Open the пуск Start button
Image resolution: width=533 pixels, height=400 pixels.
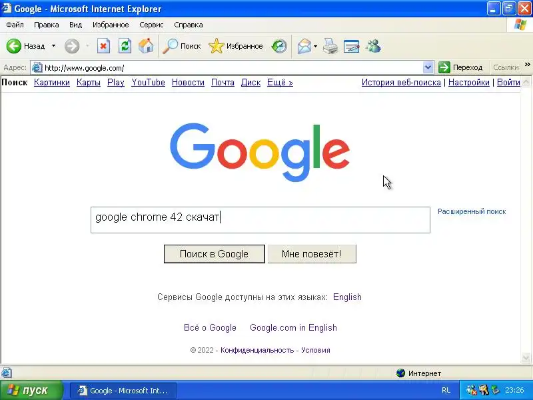coord(31,390)
